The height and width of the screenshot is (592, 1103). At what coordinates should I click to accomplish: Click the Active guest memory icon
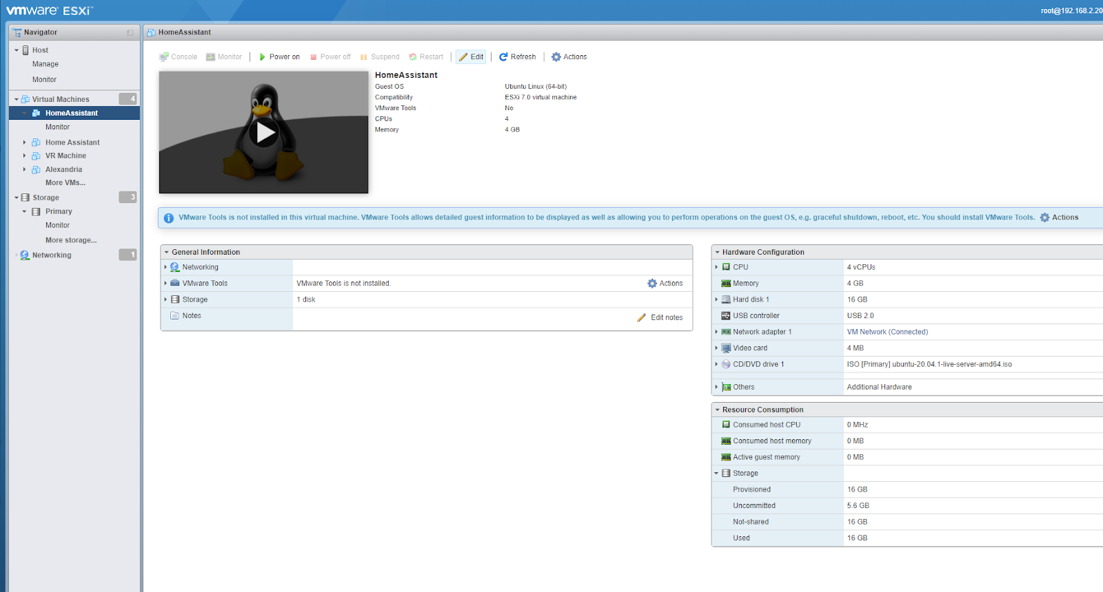(x=726, y=457)
